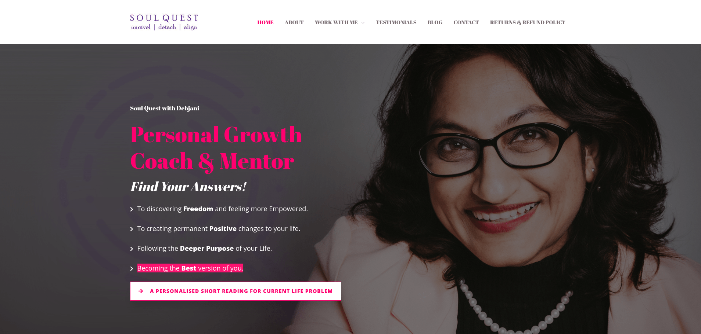Click chevron bullet beside Positive changes line
Viewport: 701px width, 334px height.
pyautogui.click(x=132, y=229)
